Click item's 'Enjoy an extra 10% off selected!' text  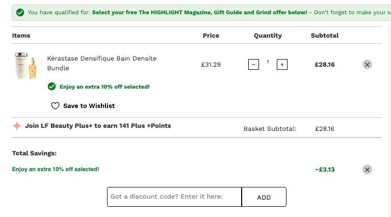pyautogui.click(x=105, y=87)
